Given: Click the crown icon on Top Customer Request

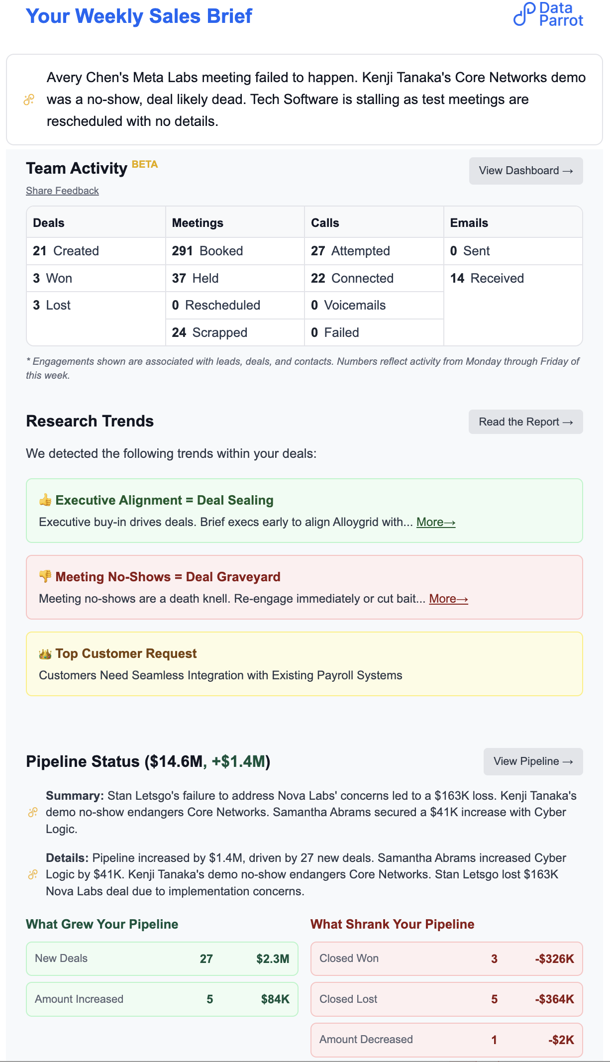Looking at the screenshot, I should [x=45, y=653].
